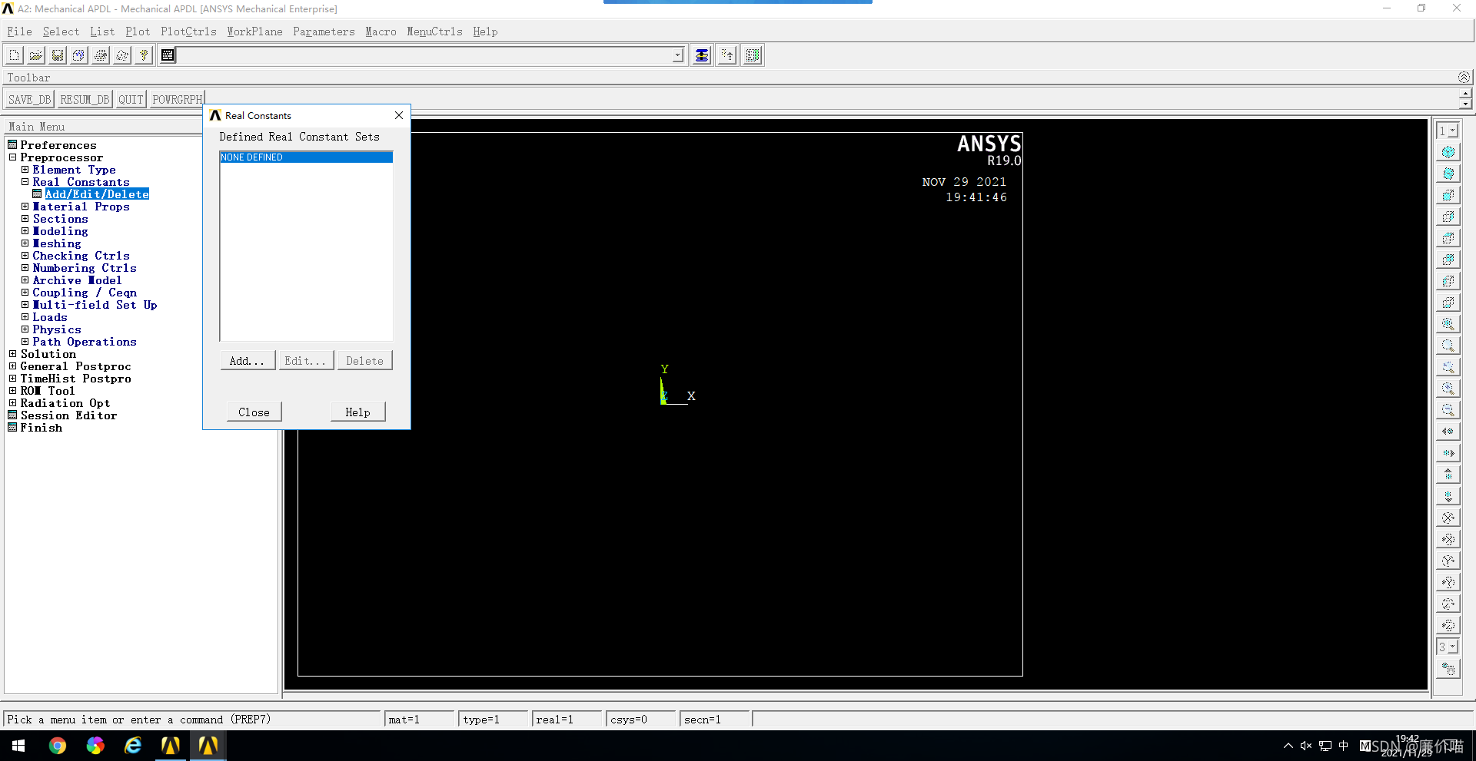The width and height of the screenshot is (1476, 761).
Task: Select the Left View cube icon
Action: tap(1448, 281)
